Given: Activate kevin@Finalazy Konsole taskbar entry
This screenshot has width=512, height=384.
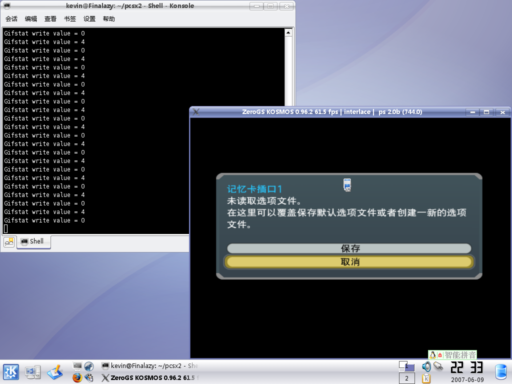Looking at the screenshot, I should coord(149,365).
